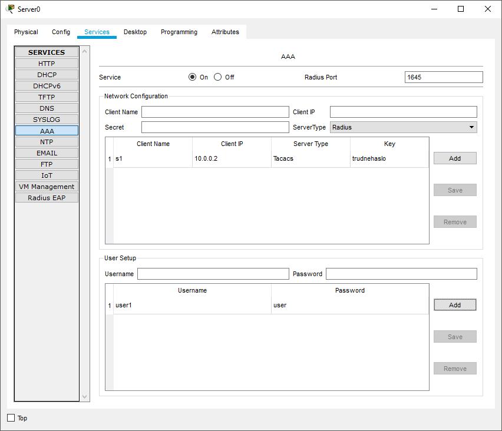Click the Password column header in user table
The height and width of the screenshot is (431, 502).
pos(350,290)
